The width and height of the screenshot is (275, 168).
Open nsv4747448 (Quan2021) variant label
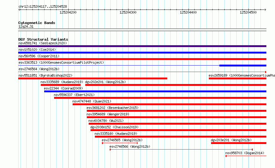pyautogui.click(x=92, y=101)
